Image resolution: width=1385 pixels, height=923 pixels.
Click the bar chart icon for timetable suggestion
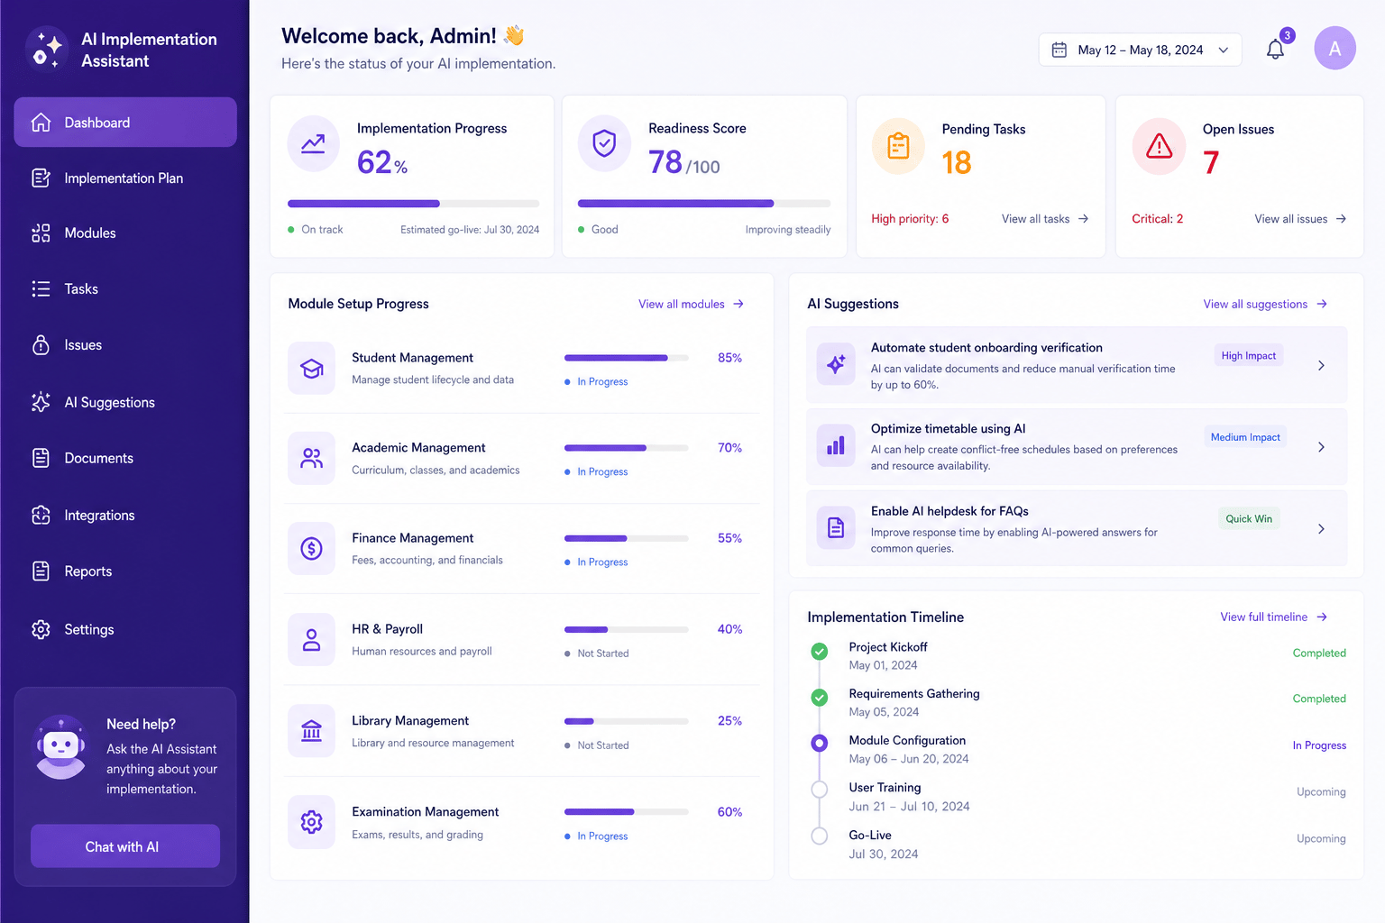coord(836,446)
